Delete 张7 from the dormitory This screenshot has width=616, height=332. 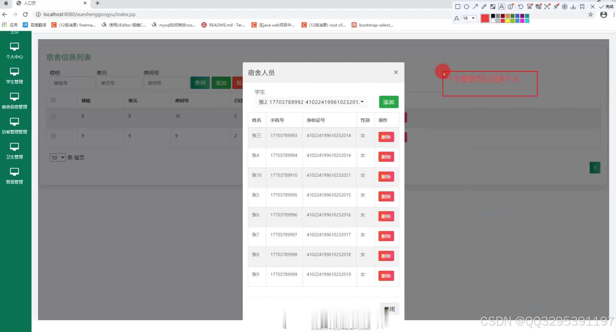click(386, 236)
